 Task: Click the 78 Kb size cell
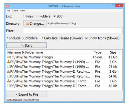[113, 67]
